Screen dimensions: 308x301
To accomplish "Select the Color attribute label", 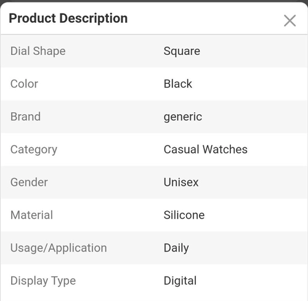I will (24, 84).
